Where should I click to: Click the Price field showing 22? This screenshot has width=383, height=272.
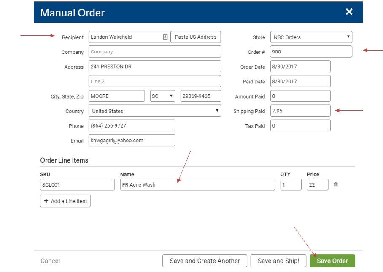(318, 184)
